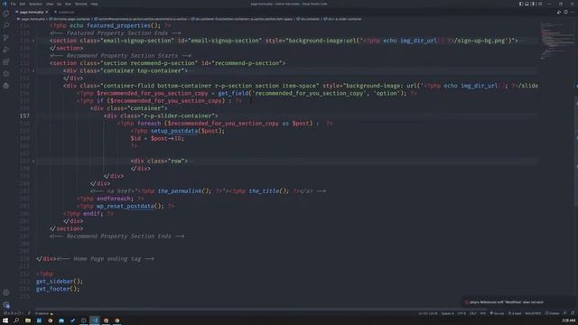Click the VS Code taskbar icon
The image size is (578, 325).
point(95,320)
